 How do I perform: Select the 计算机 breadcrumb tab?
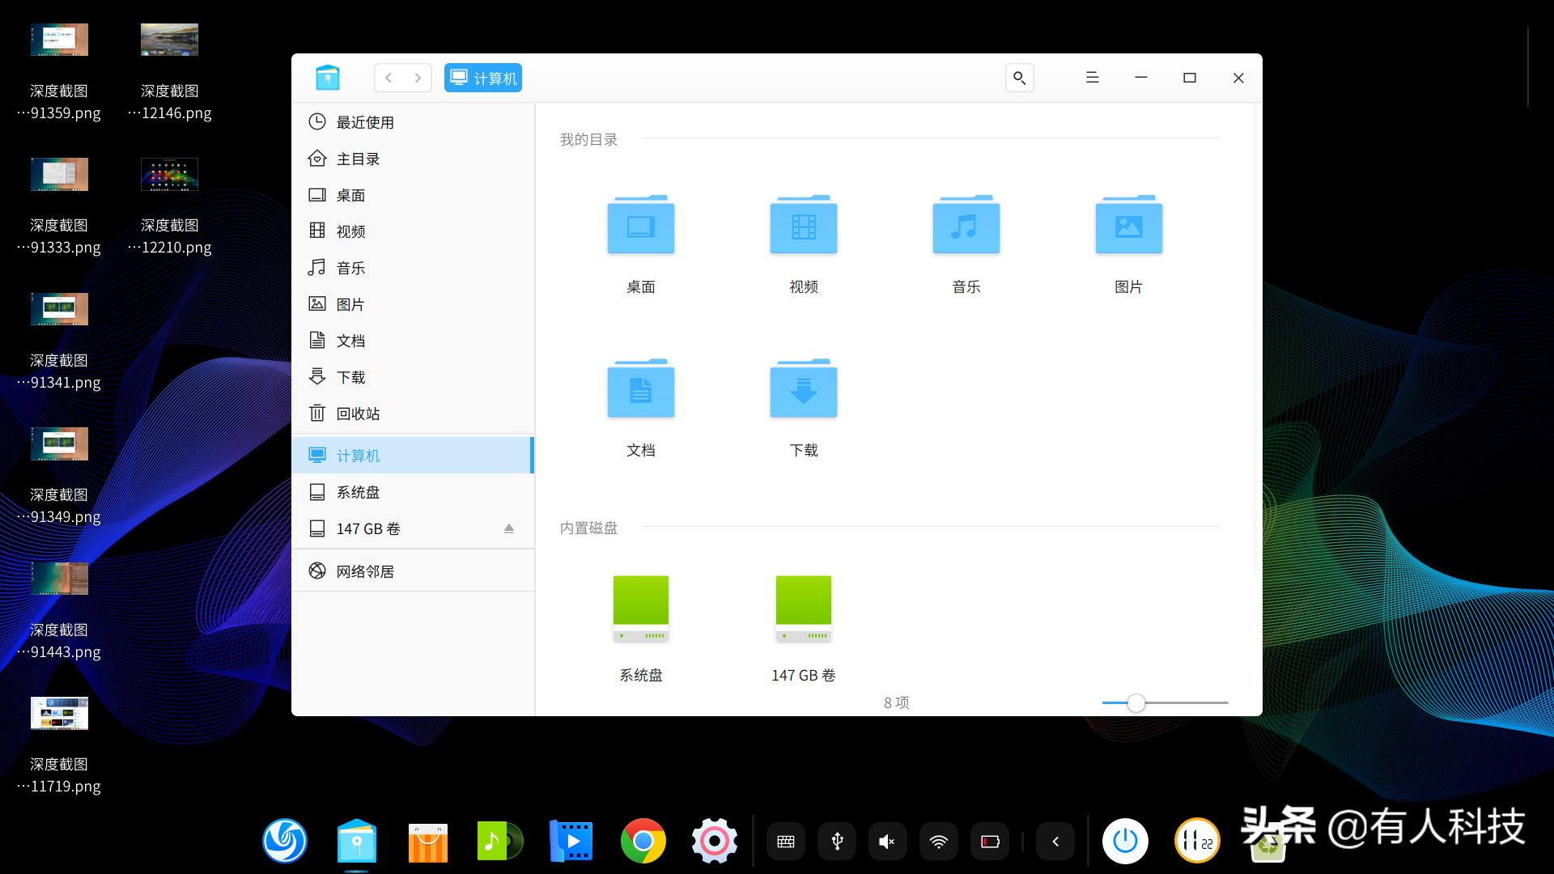click(x=482, y=78)
